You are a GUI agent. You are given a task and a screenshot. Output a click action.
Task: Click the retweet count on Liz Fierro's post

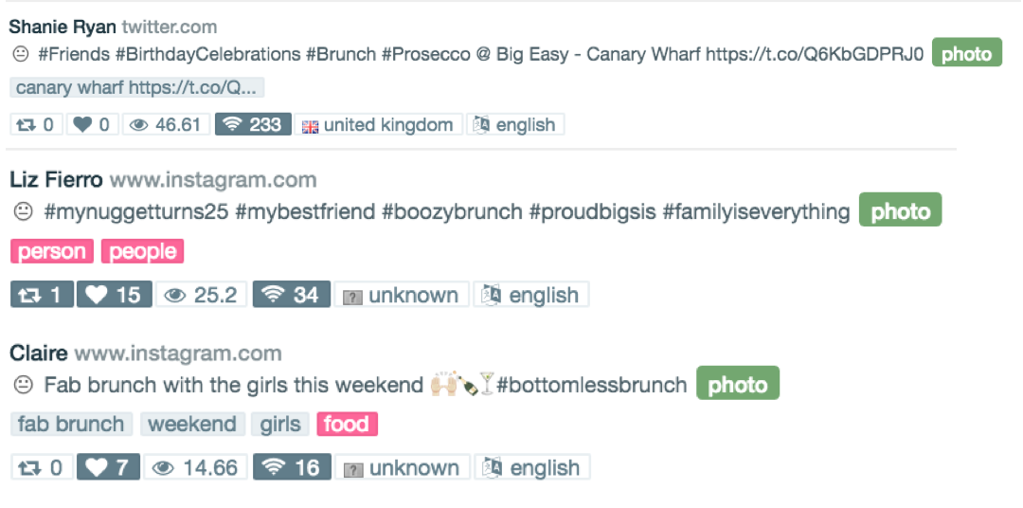[42, 295]
